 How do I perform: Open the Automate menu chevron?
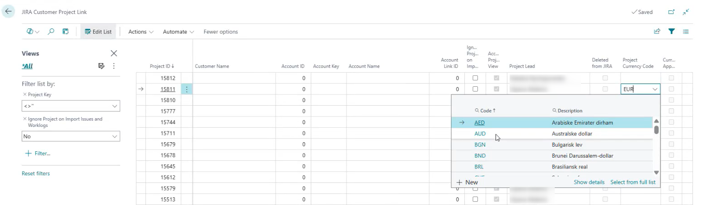192,32
